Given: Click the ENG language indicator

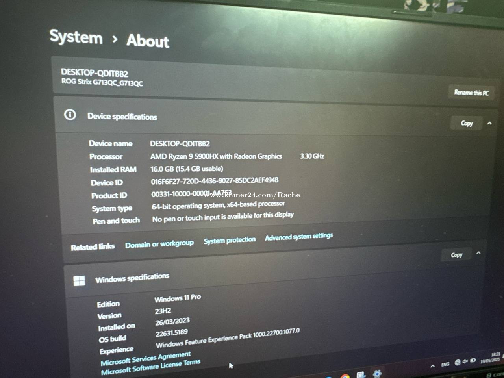Looking at the screenshot, I should click(445, 365).
